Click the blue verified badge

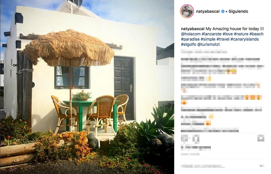(x=223, y=11)
